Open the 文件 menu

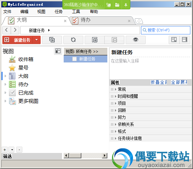tap(7, 12)
